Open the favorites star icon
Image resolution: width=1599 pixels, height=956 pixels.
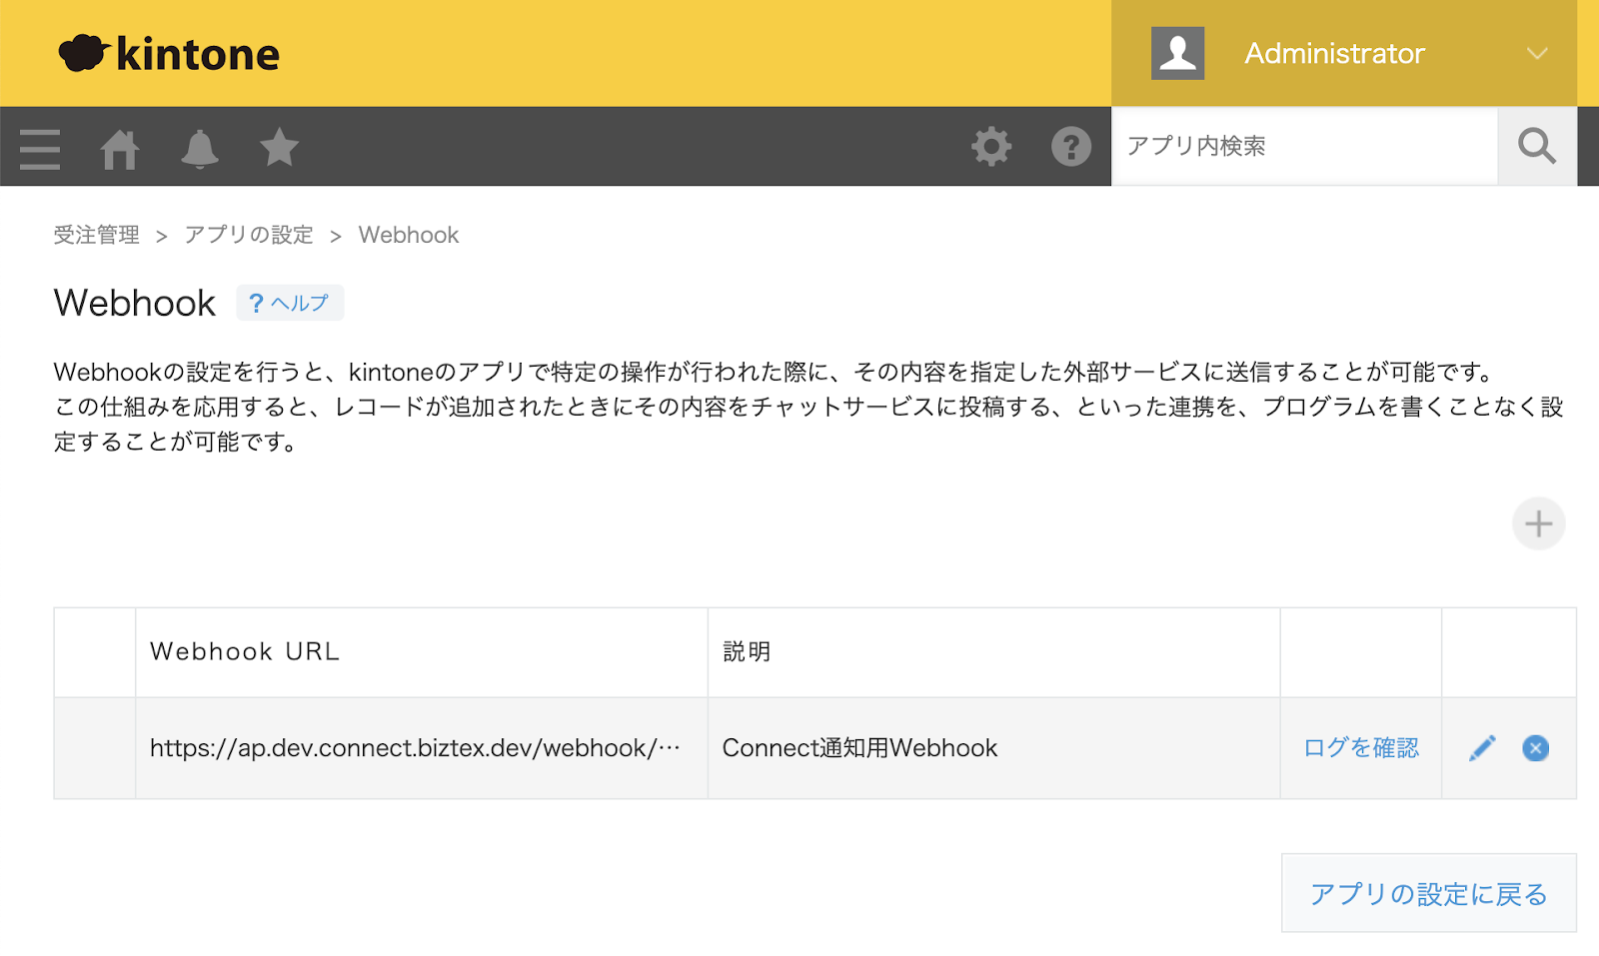280,148
